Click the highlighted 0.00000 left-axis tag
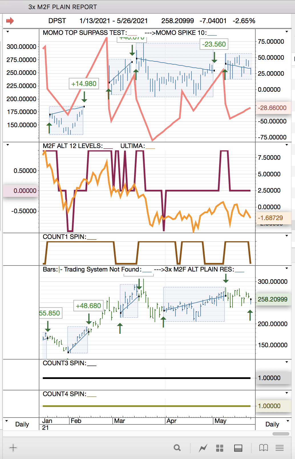This screenshot has width=295, height=459. pyautogui.click(x=21, y=191)
